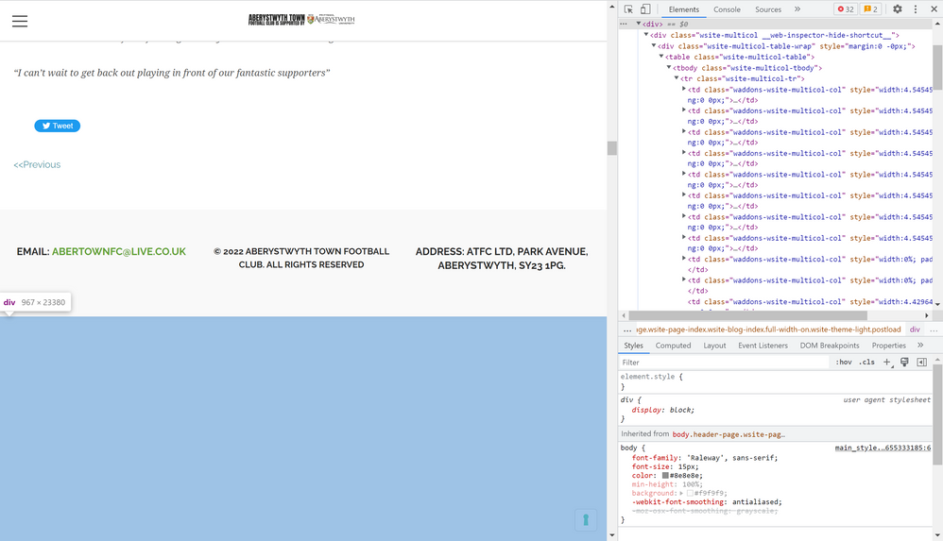943x541 pixels.
Task: Activate the inspect element picker icon
Action: click(628, 9)
